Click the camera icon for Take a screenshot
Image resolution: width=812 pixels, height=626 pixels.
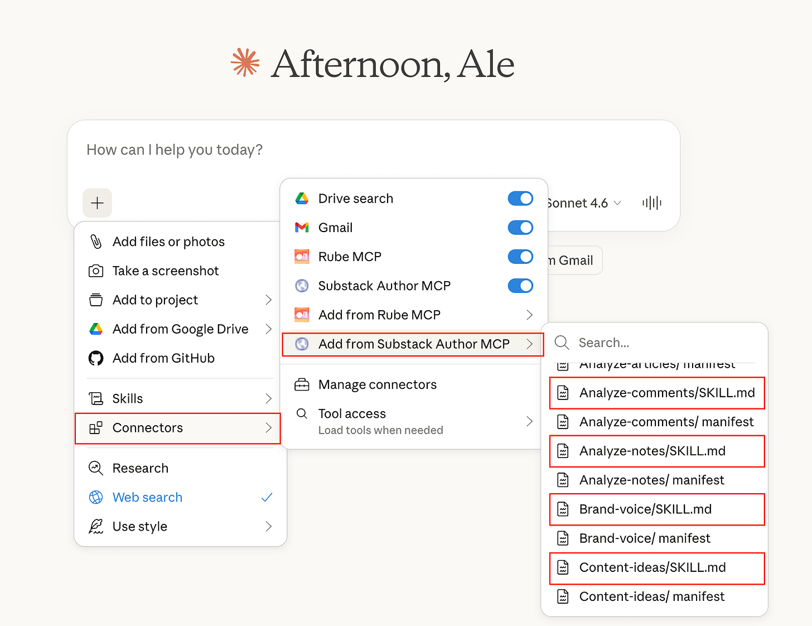pyautogui.click(x=96, y=271)
